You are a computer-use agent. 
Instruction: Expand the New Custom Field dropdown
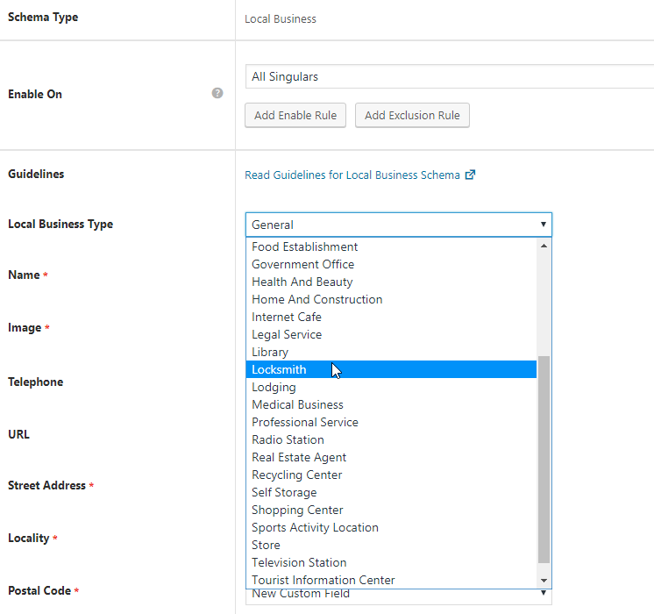coord(399,595)
